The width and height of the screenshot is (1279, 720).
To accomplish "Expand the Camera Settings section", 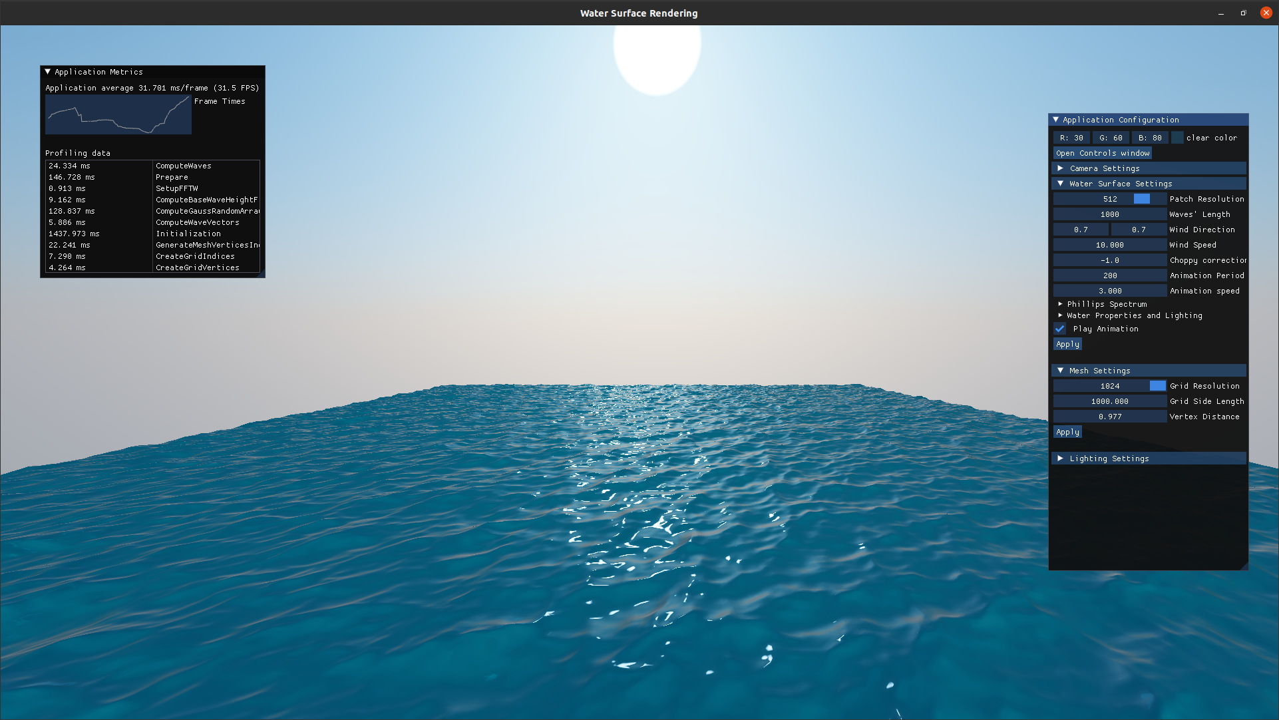I will click(x=1061, y=168).
